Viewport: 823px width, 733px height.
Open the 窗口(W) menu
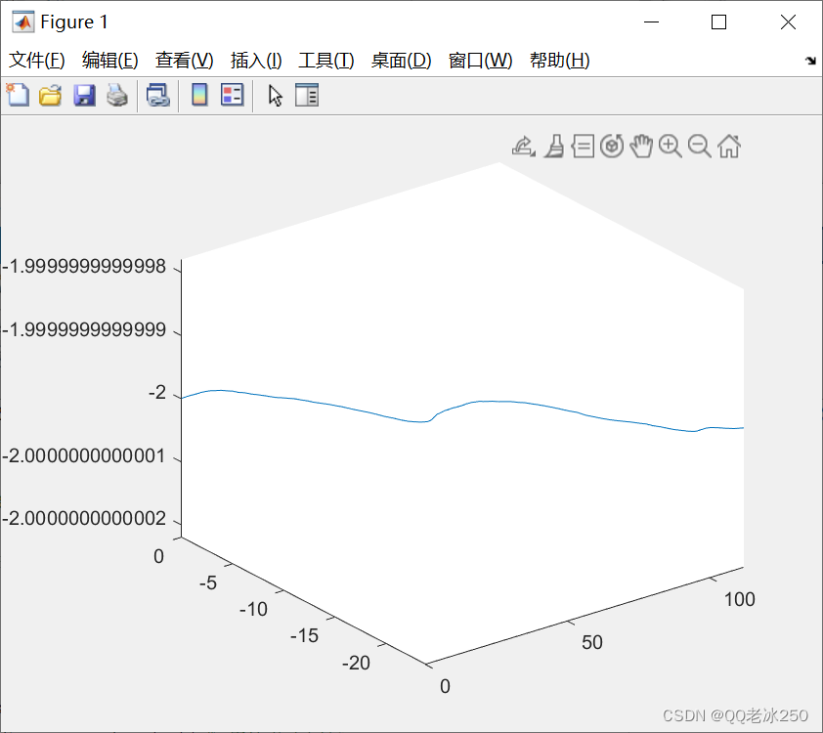tap(480, 61)
